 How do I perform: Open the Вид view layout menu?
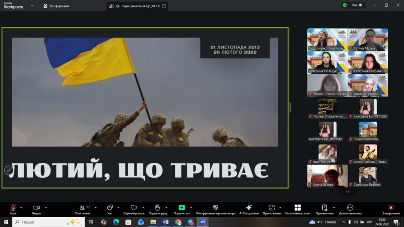(x=353, y=5)
